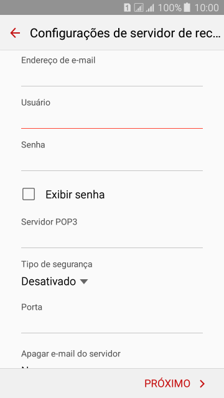Tap the arrow beside Desativado
224x398 pixels.
point(83,282)
